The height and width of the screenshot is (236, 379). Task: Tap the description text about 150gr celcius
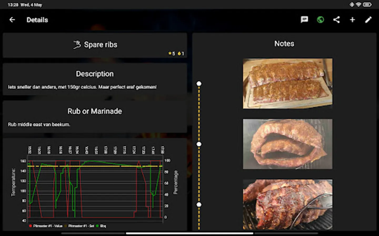pyautogui.click(x=82, y=87)
